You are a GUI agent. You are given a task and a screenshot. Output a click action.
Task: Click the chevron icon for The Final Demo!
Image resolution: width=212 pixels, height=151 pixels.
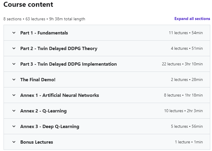click(14, 80)
